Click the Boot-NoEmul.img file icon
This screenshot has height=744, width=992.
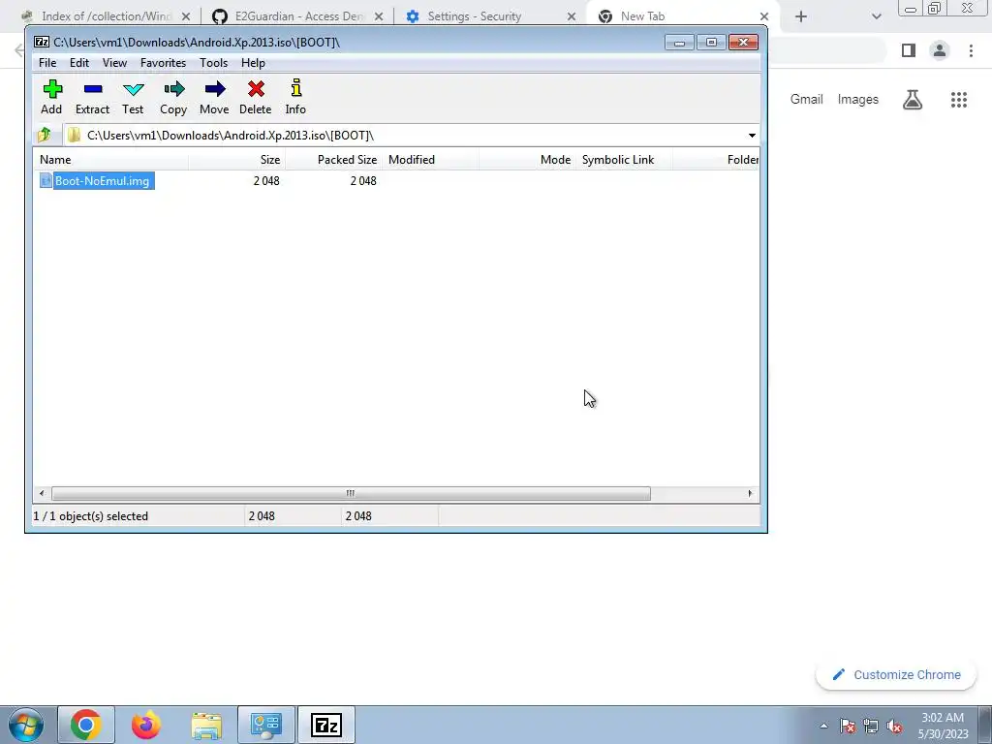pos(46,181)
